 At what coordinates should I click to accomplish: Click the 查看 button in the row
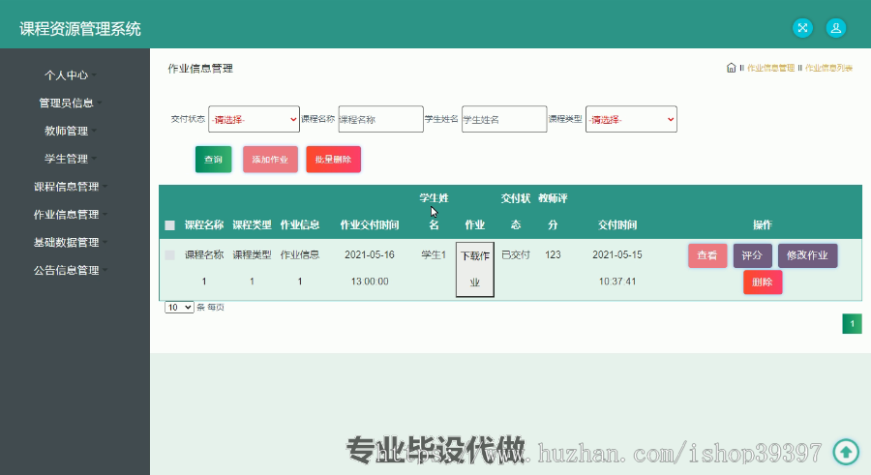tap(707, 255)
